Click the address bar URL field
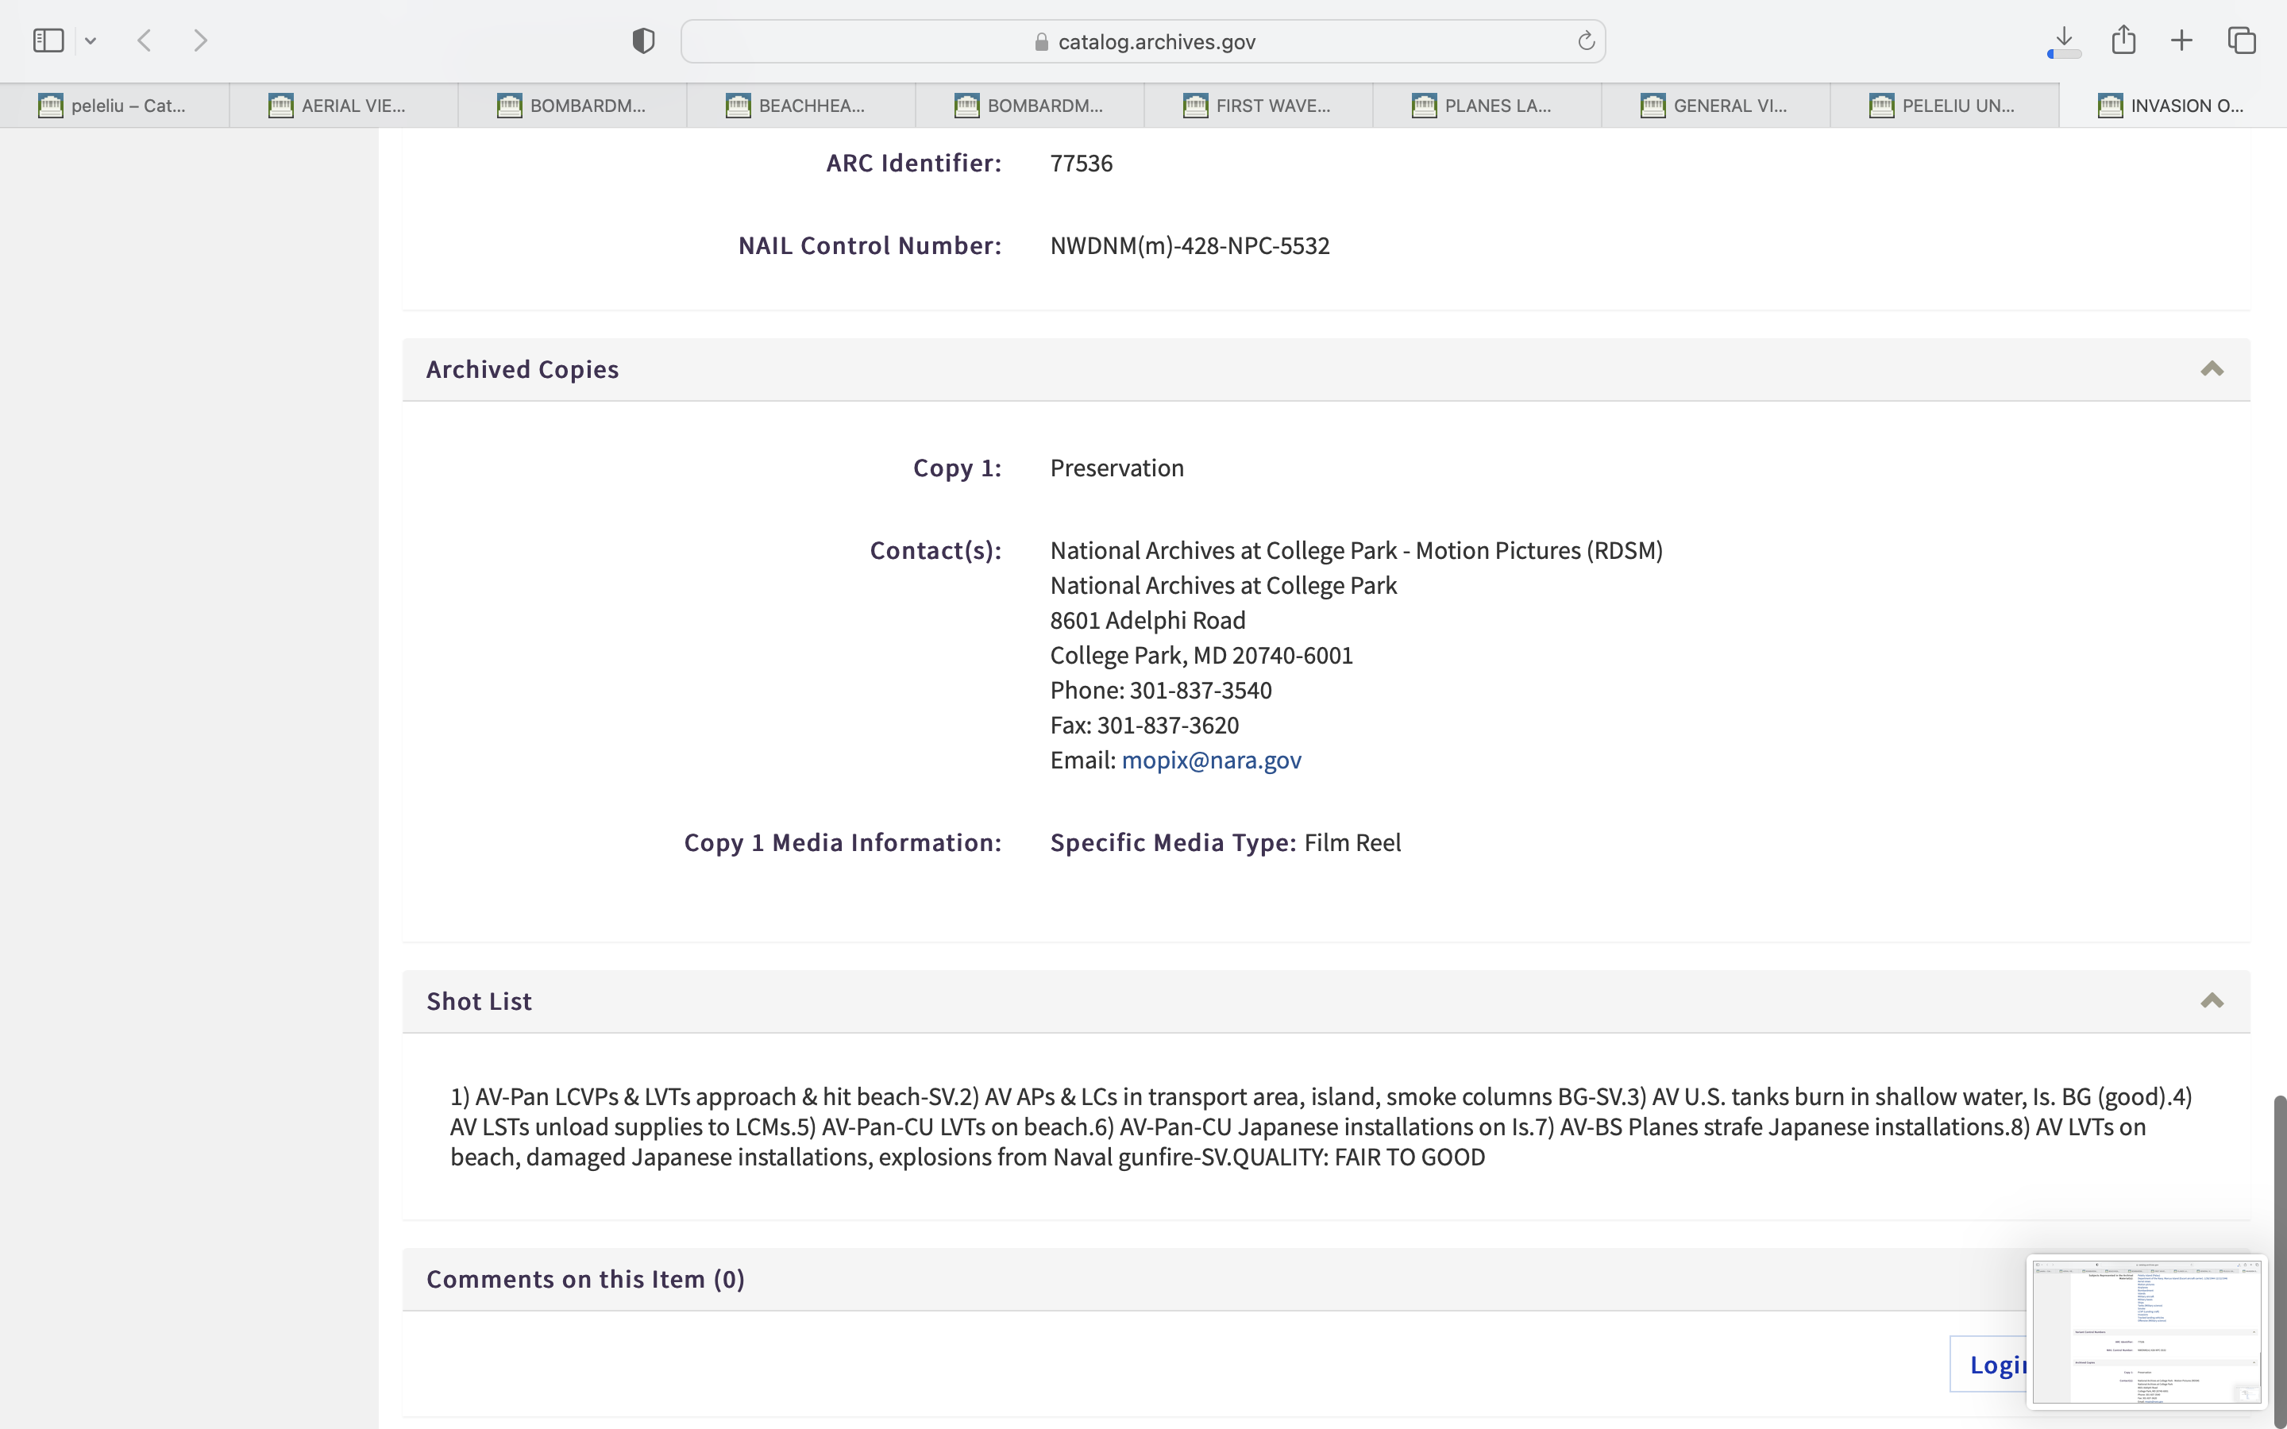This screenshot has width=2287, height=1429. pyautogui.click(x=1143, y=41)
